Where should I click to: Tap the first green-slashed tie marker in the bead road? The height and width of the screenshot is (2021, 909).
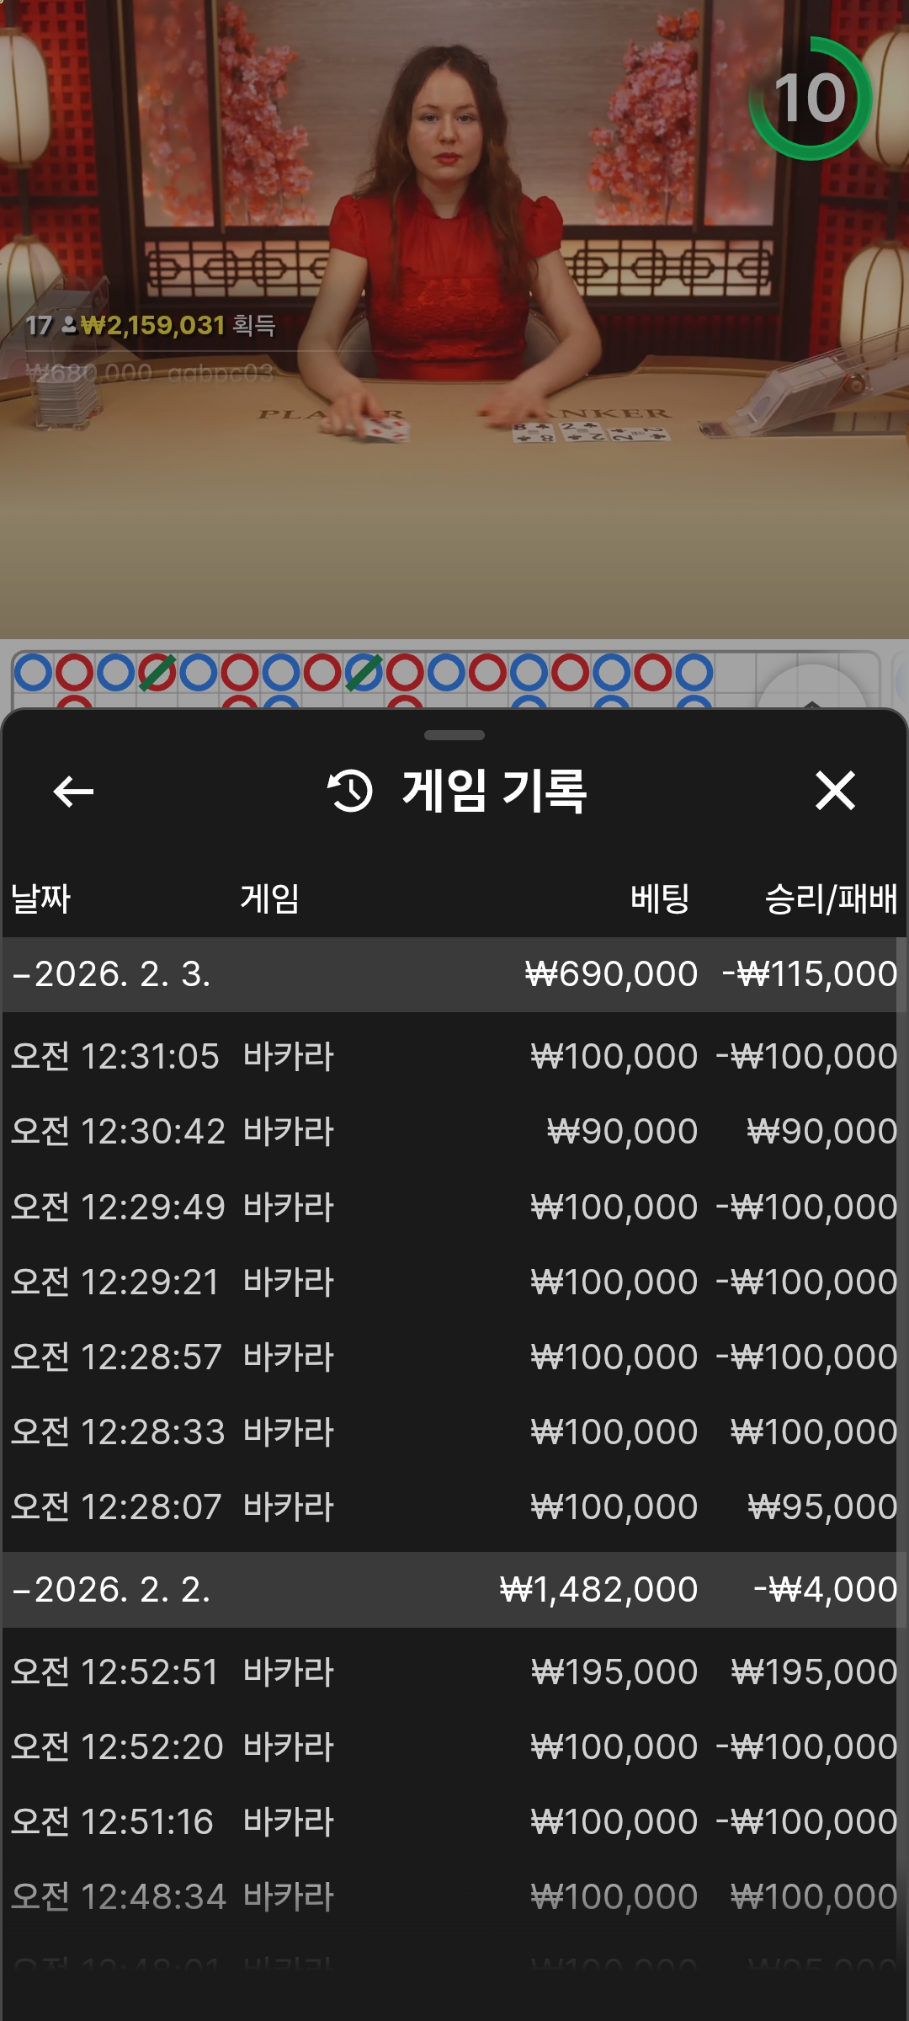pyautogui.click(x=157, y=673)
